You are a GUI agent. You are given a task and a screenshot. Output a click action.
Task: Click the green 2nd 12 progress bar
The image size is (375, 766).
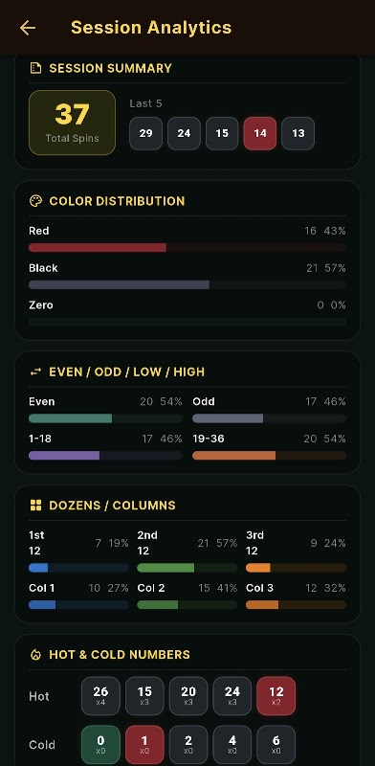[187, 568]
